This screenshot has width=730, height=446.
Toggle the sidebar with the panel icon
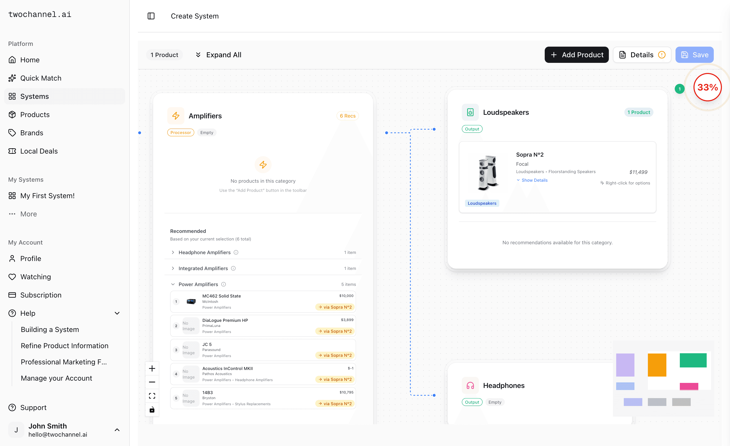pos(151,16)
